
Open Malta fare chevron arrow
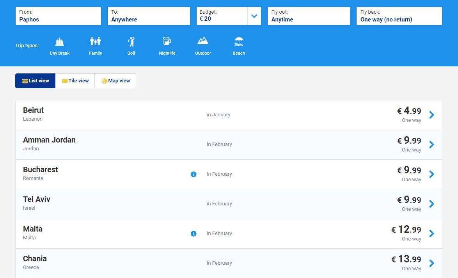431,233
